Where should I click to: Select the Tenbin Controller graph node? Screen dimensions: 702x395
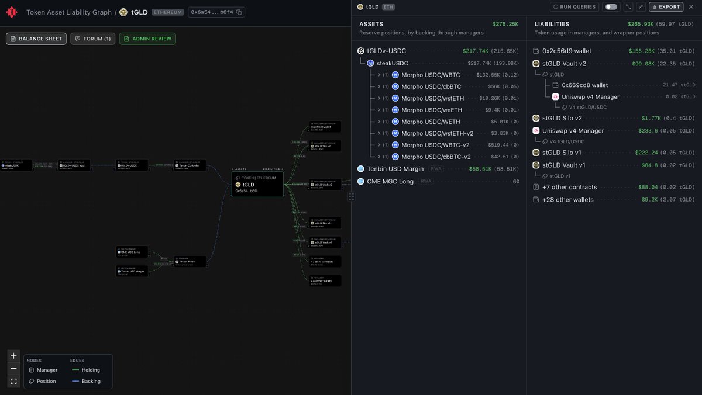coord(190,165)
